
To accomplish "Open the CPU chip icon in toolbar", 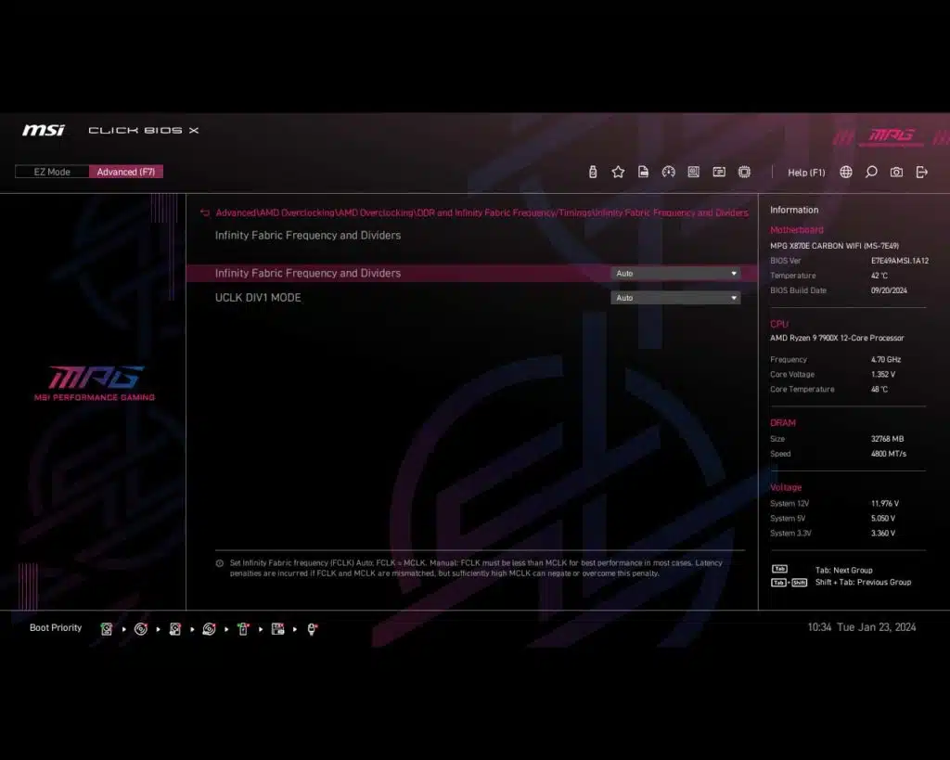I will (745, 172).
